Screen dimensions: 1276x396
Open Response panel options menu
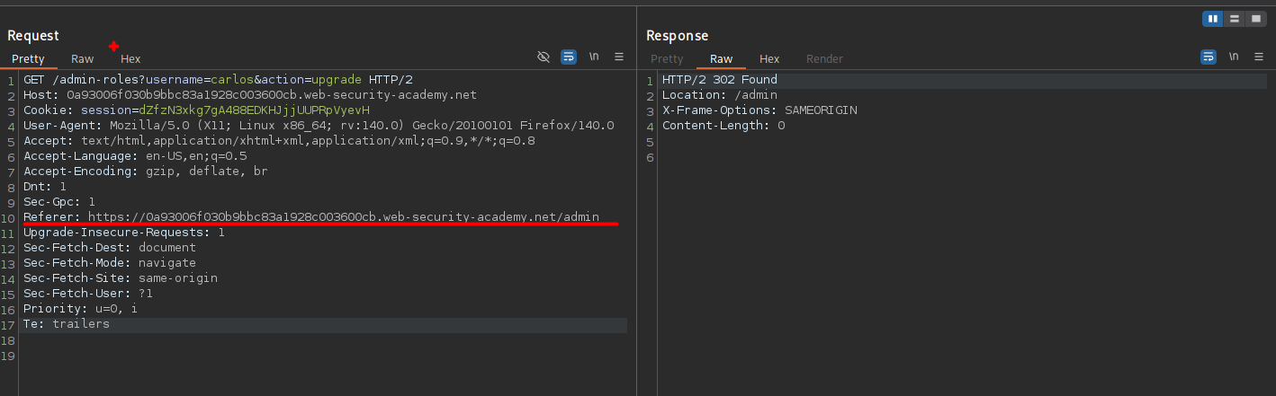point(1258,57)
